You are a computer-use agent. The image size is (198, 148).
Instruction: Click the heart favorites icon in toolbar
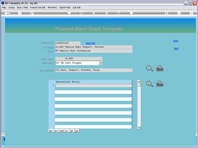(69, 13)
